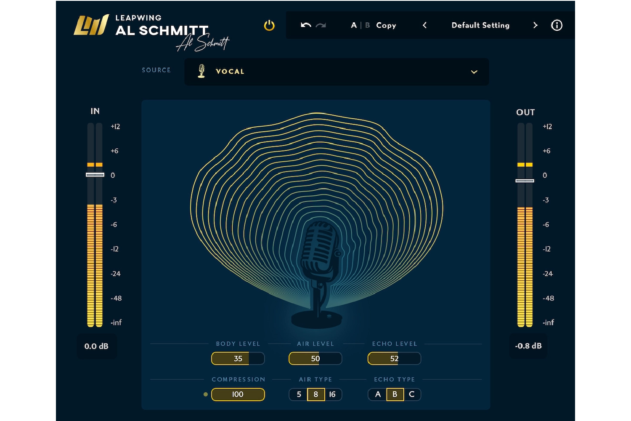
Task: Click the source dropdown chevron arrow
Action: 474,72
